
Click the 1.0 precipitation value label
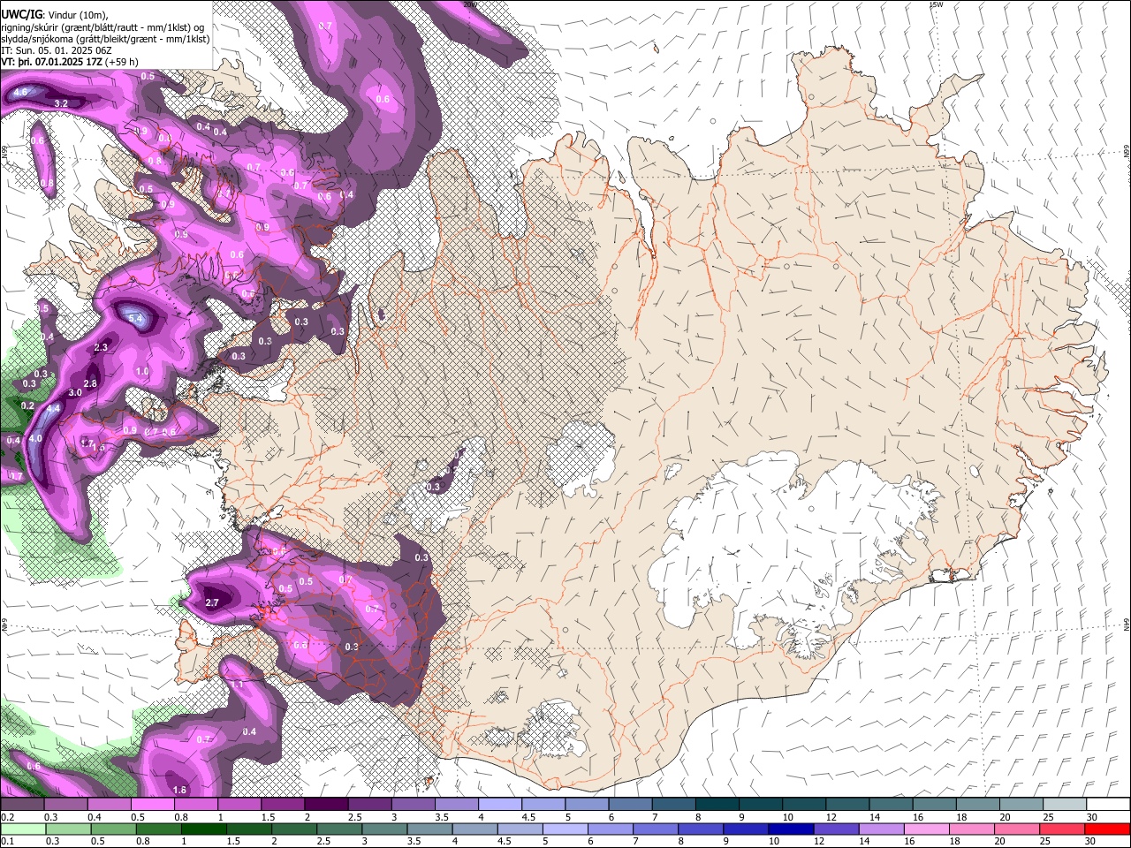(142, 372)
